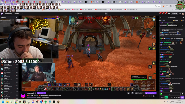Screen dimensions: 185x104
Task: Open the TALKING YouTube bookmark
Action: click(x=75, y=10)
